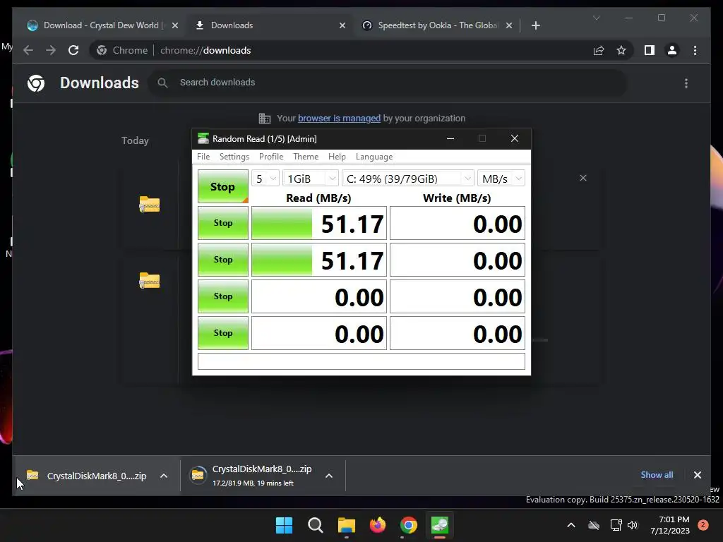Click the Search downloads field
This screenshot has height=542, width=723.
(388, 83)
